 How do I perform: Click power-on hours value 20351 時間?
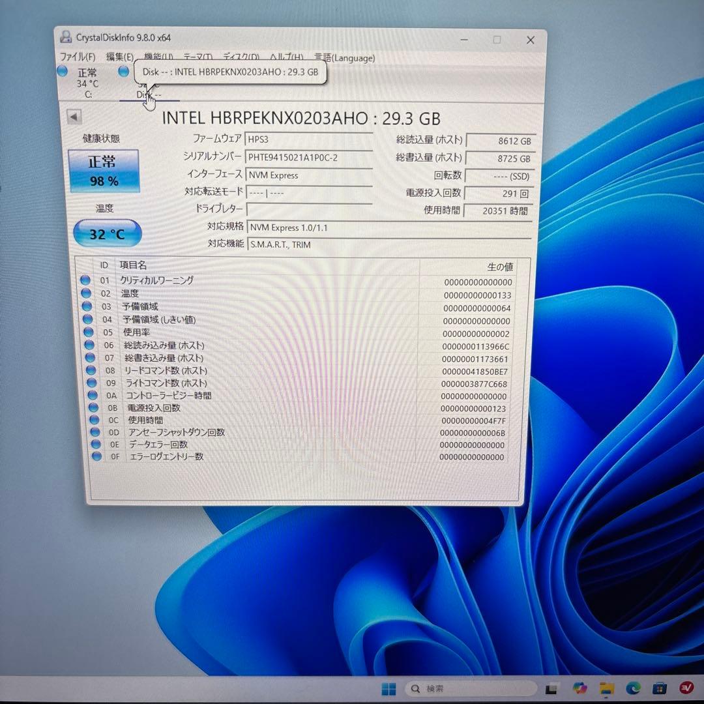tap(498, 211)
